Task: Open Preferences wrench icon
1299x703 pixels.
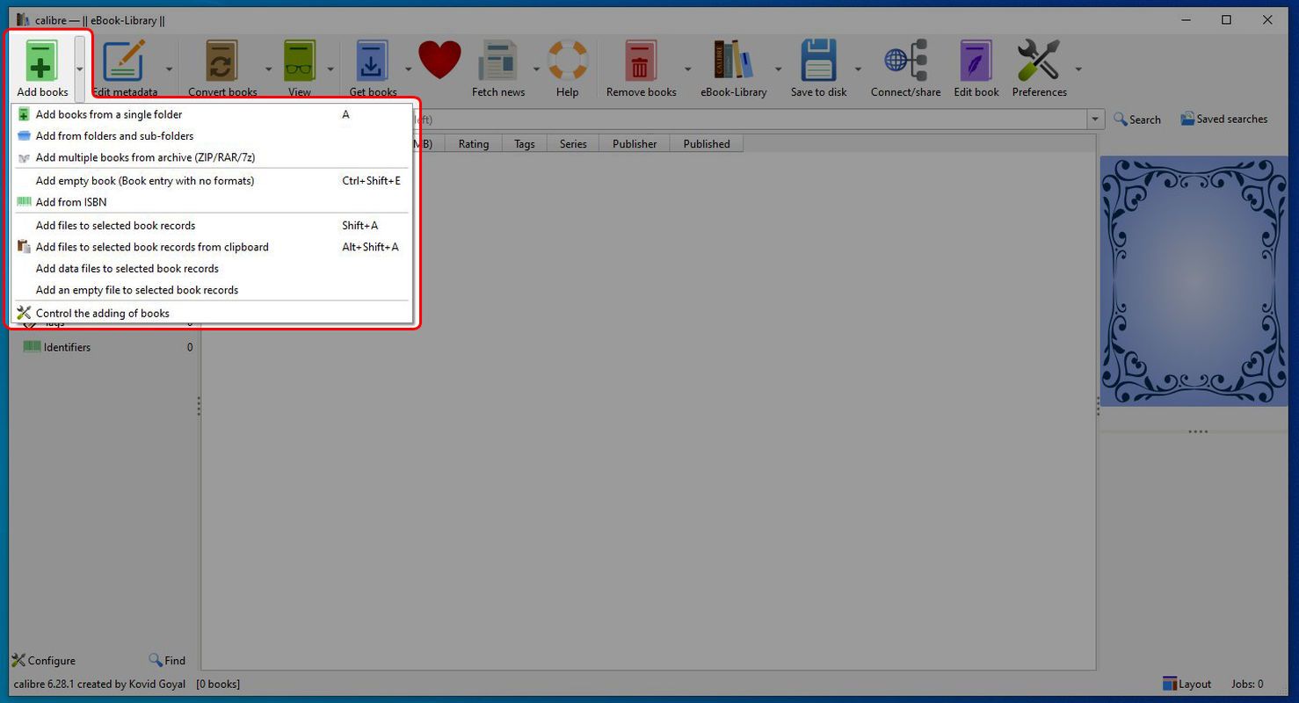Action: click(x=1039, y=62)
